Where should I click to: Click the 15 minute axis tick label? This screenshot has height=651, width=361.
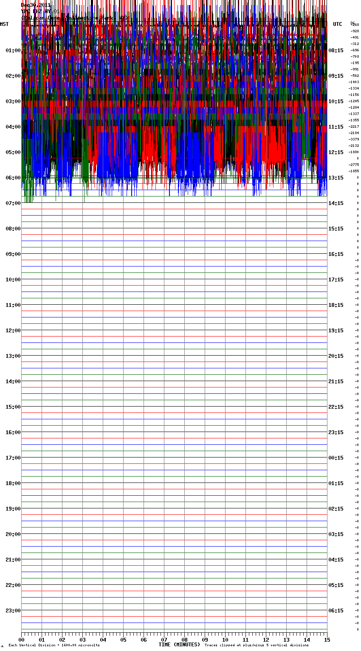click(327, 640)
